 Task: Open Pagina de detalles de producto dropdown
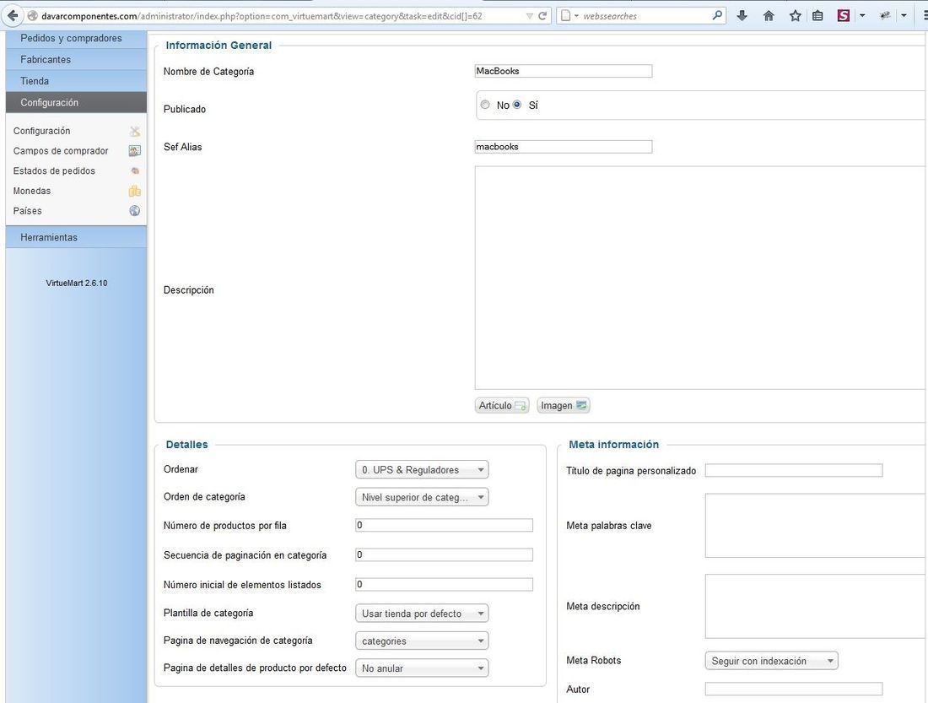coord(422,668)
